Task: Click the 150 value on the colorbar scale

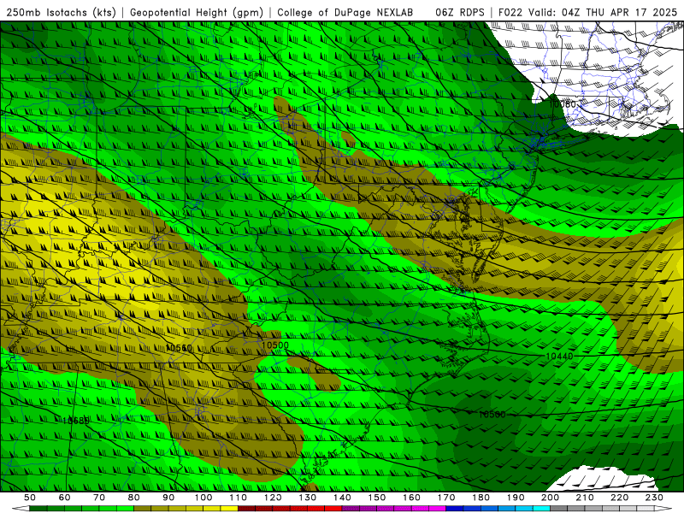Action: [x=377, y=498]
